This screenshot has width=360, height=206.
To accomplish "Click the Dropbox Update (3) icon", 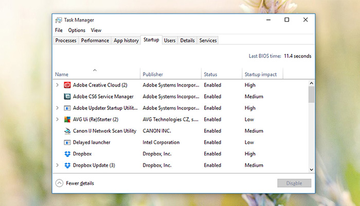I will point(67,165).
